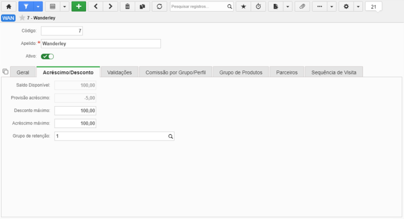Open favorites star toolbar button
The image size is (404, 219).
(243, 7)
